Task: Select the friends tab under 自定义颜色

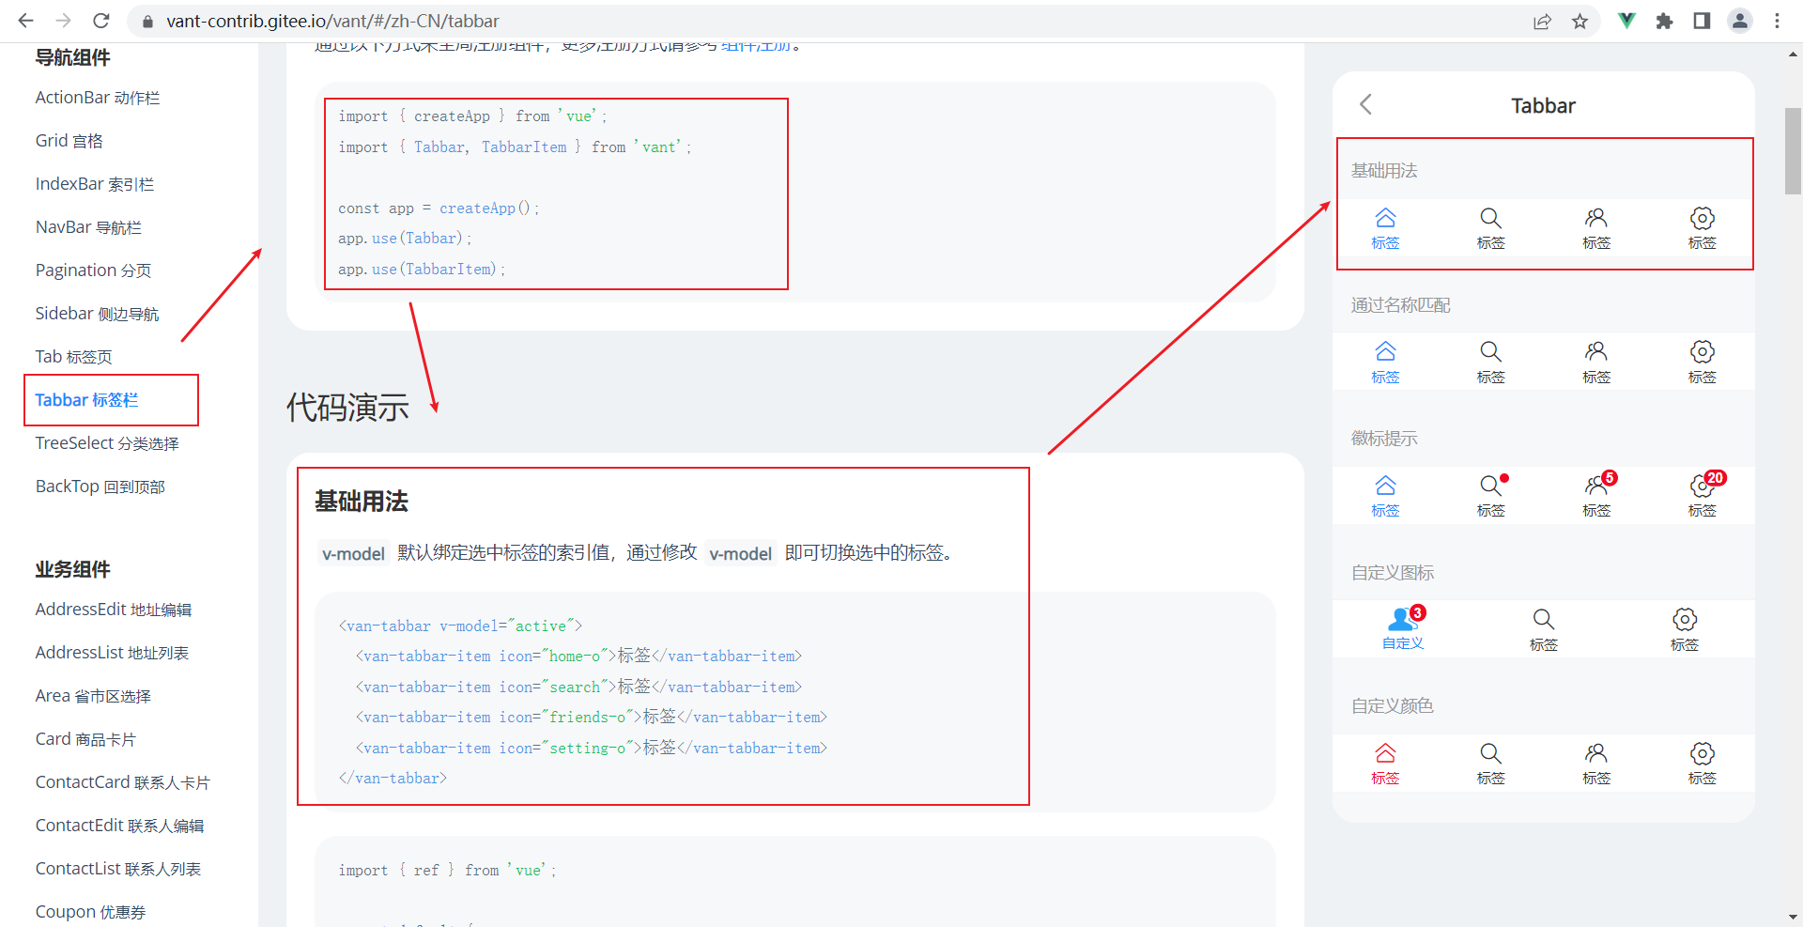Action: pos(1596,764)
